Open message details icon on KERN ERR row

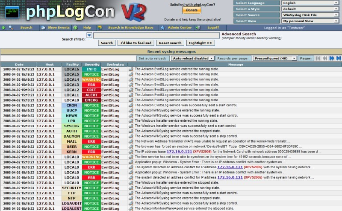click(x=131, y=152)
